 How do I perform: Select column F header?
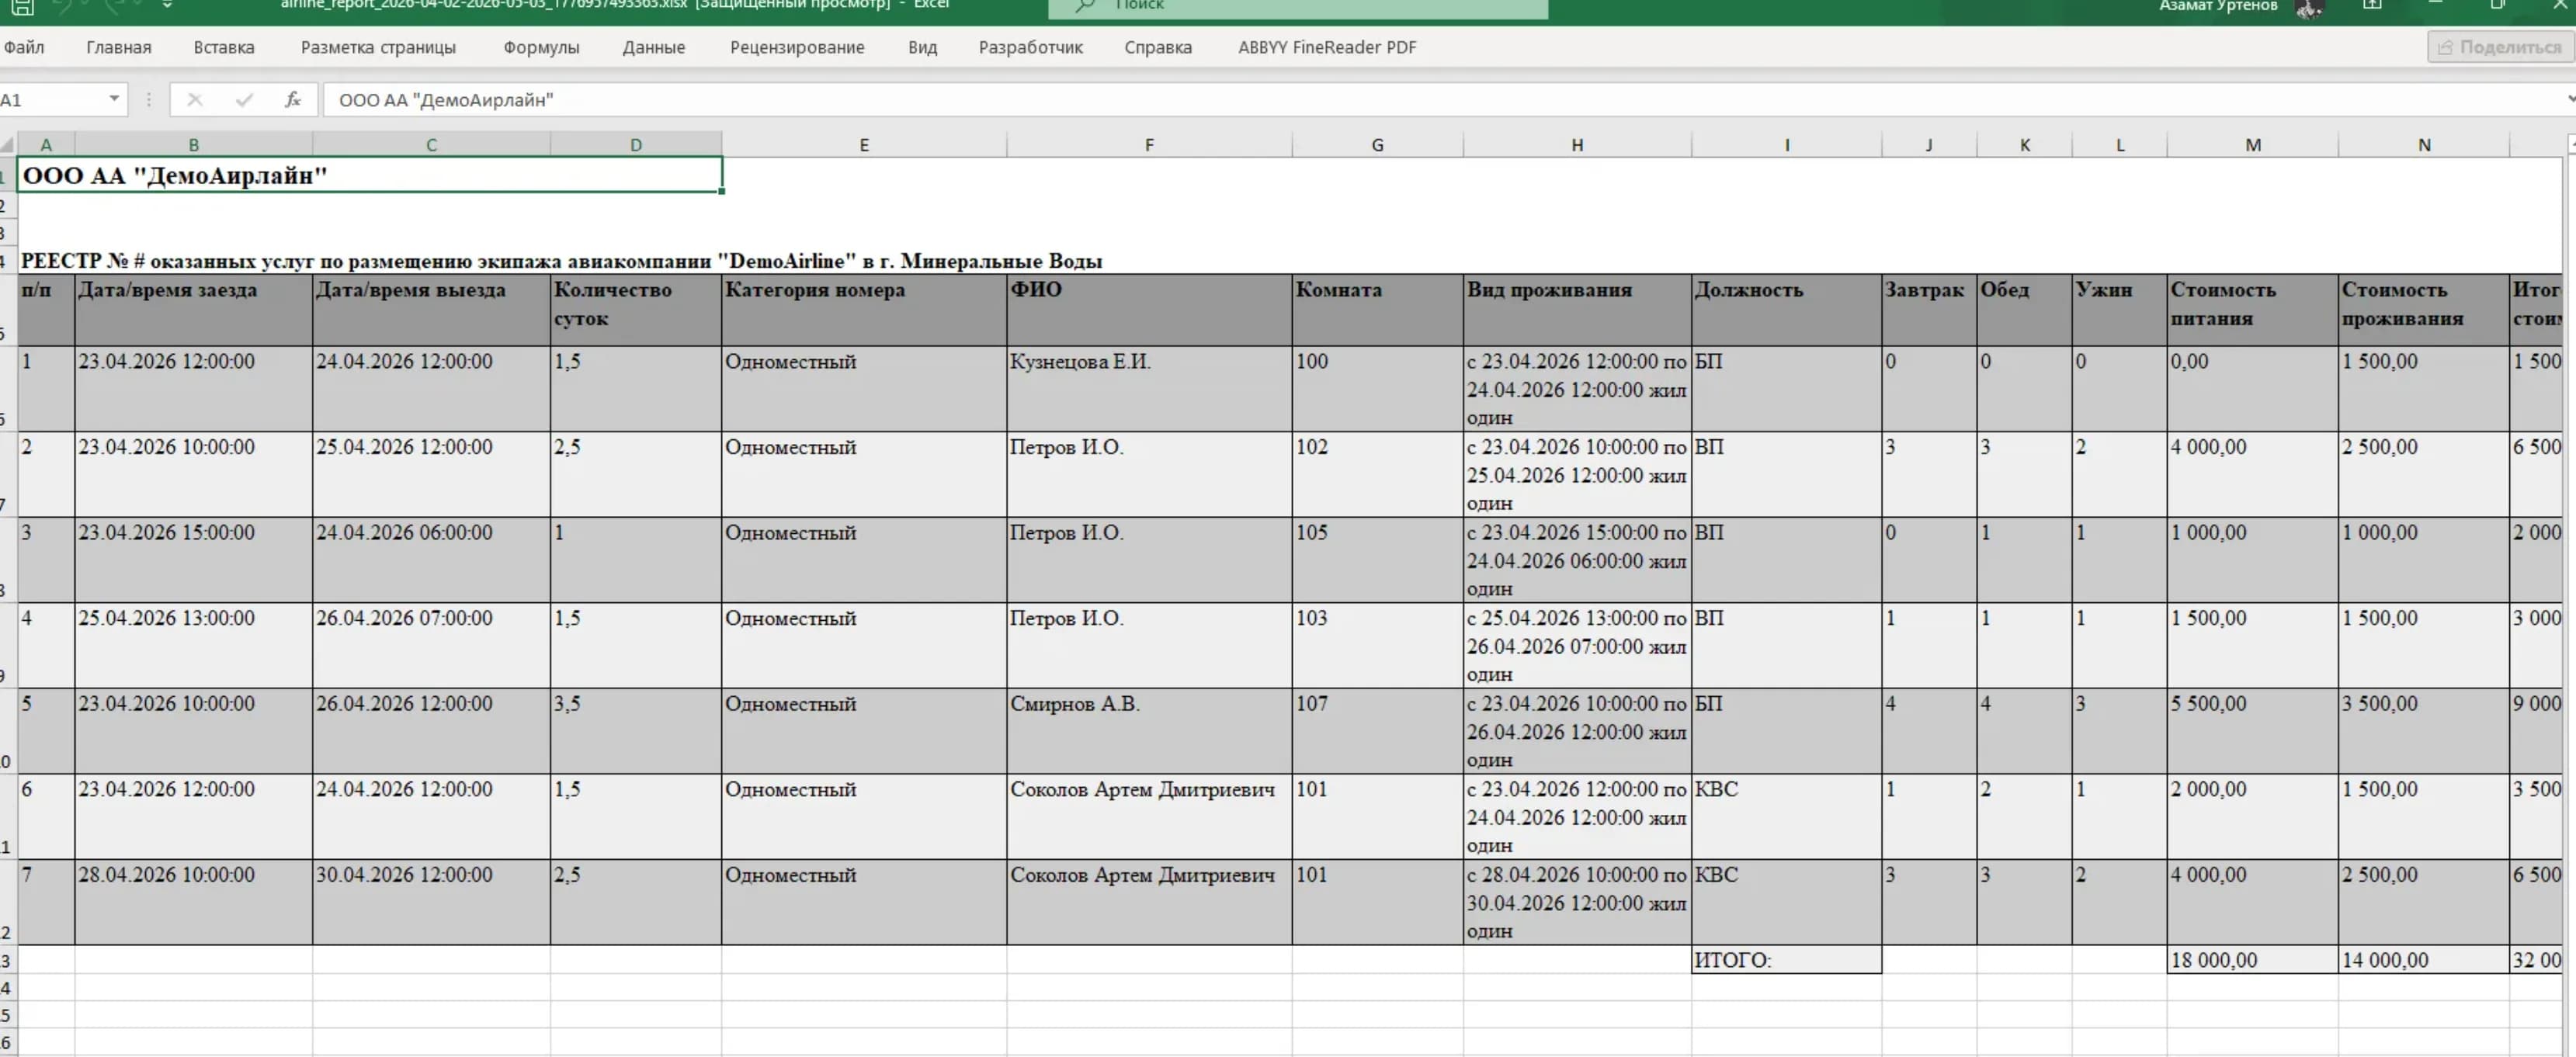coord(1149,145)
